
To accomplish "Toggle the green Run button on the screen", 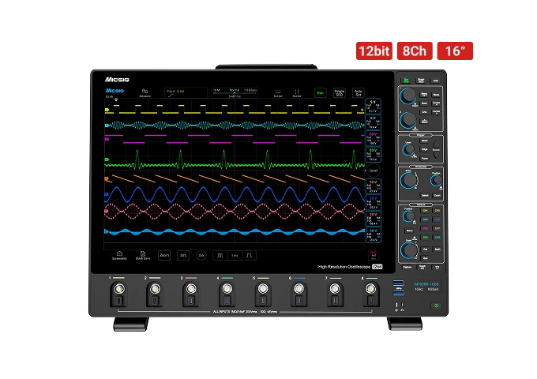I will 320,93.
